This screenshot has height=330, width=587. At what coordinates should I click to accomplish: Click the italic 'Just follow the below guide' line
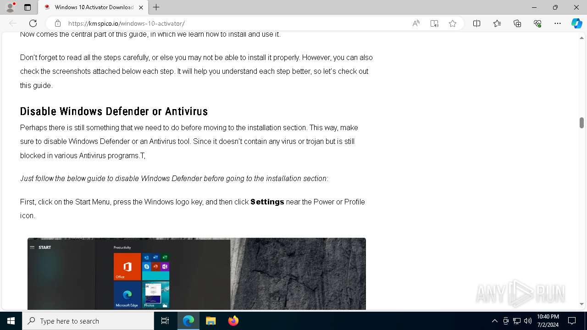[x=174, y=178]
